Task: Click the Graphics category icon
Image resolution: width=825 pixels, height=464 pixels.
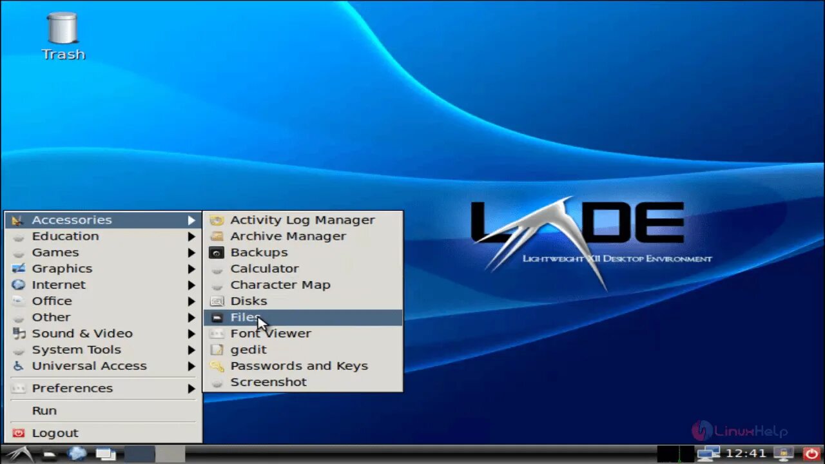Action: [19, 268]
